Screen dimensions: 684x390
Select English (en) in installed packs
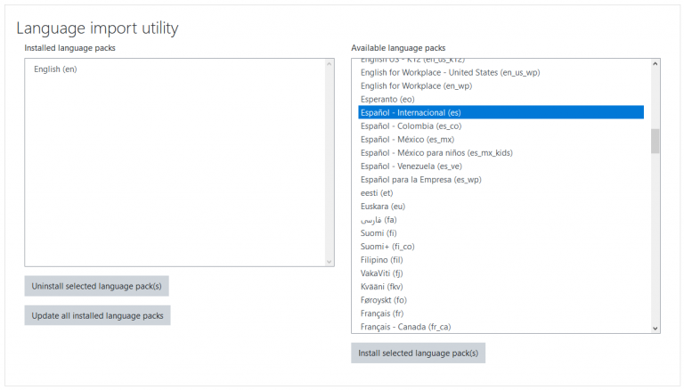pos(55,69)
